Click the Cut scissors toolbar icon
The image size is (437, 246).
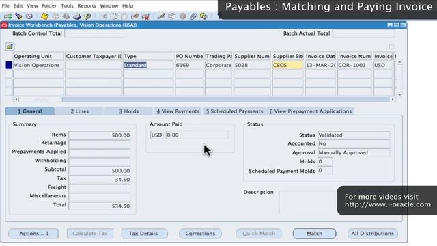104,16
